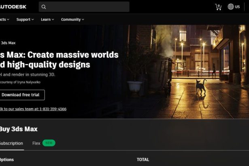This screenshot has height=166, width=249.
Task: Click the Create massive worlds headline
Action: pyautogui.click(x=59, y=60)
